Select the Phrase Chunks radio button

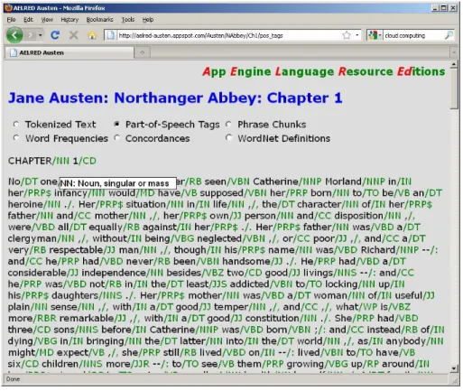[228, 124]
